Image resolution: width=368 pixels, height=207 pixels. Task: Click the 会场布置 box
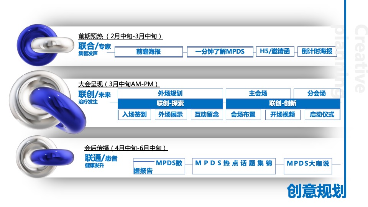click(243, 115)
